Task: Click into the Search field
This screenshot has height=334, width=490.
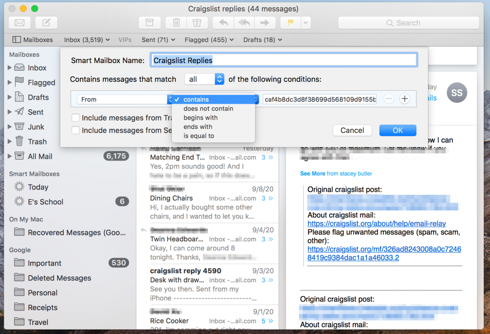Action: (409, 23)
